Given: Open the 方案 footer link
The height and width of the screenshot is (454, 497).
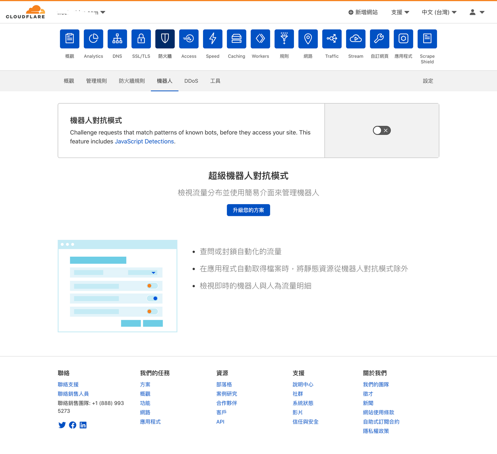Looking at the screenshot, I should pyautogui.click(x=145, y=384).
